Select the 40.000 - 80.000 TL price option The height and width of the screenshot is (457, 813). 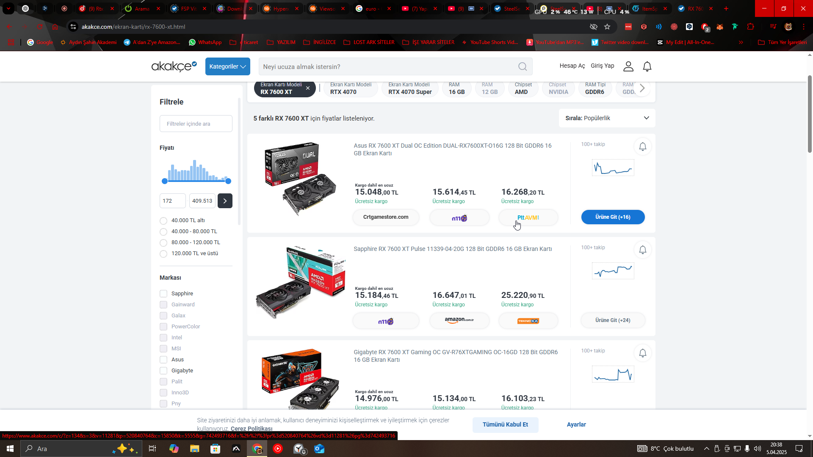pyautogui.click(x=163, y=231)
